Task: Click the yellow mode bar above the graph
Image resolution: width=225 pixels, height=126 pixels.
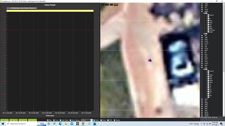Action: click(50, 11)
